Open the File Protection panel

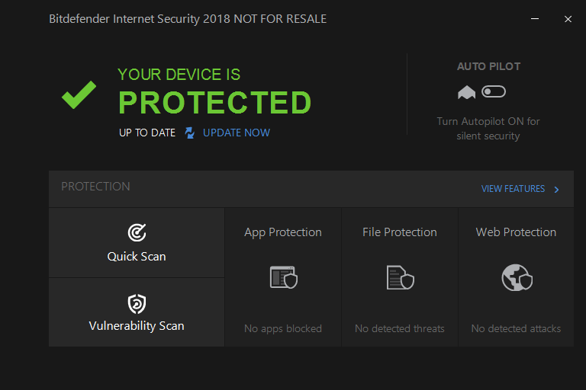(x=400, y=232)
